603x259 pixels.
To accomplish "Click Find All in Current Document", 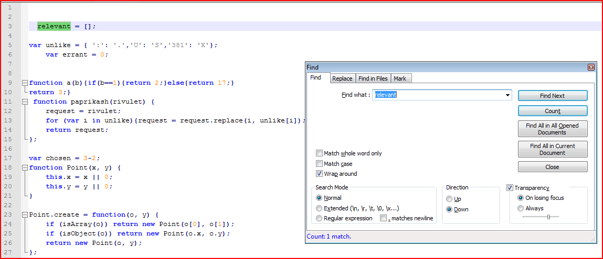I will (x=552, y=150).
